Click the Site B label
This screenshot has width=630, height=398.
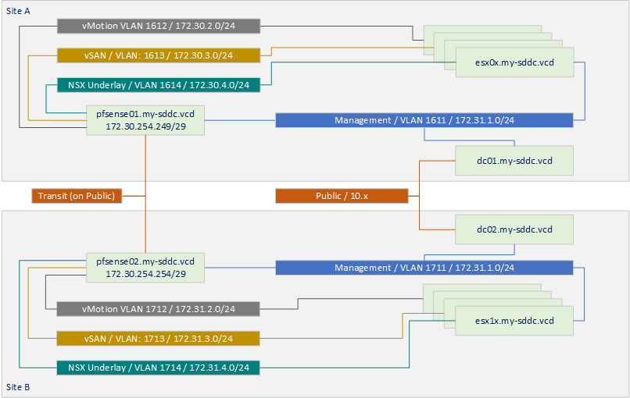[18, 387]
